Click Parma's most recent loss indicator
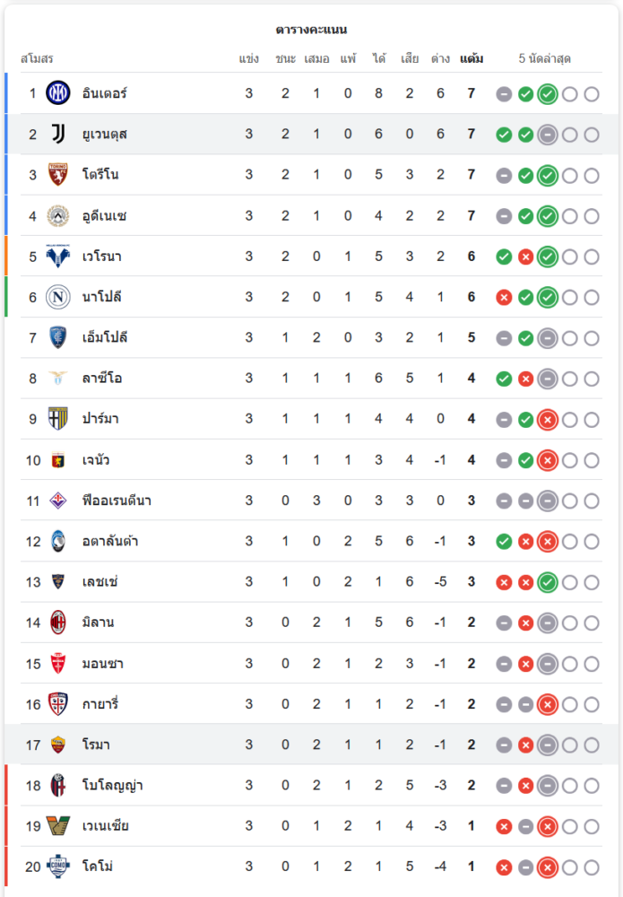Image resolution: width=623 pixels, height=897 pixels. (548, 419)
